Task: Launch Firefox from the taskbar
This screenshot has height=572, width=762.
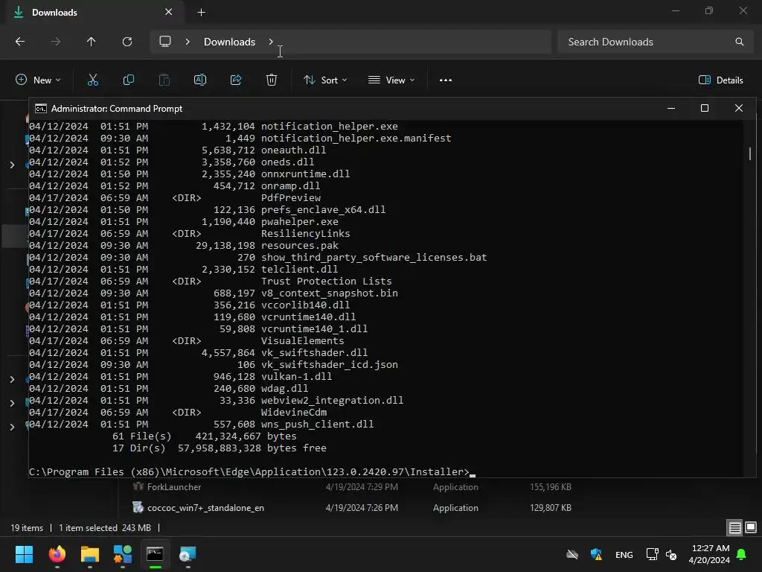Action: click(x=57, y=554)
